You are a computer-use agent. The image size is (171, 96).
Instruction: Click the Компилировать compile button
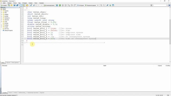(x=49, y=5)
